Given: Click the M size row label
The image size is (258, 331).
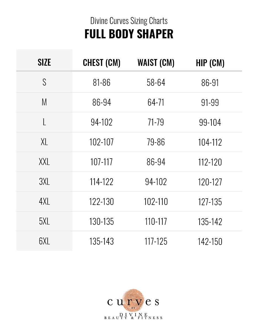Looking at the screenshot, I should pyautogui.click(x=44, y=102).
